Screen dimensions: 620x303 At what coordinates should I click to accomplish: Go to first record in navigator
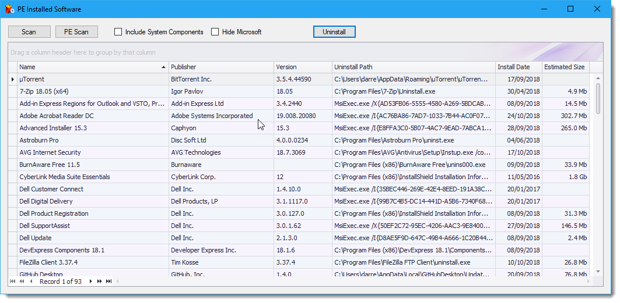click(13, 281)
